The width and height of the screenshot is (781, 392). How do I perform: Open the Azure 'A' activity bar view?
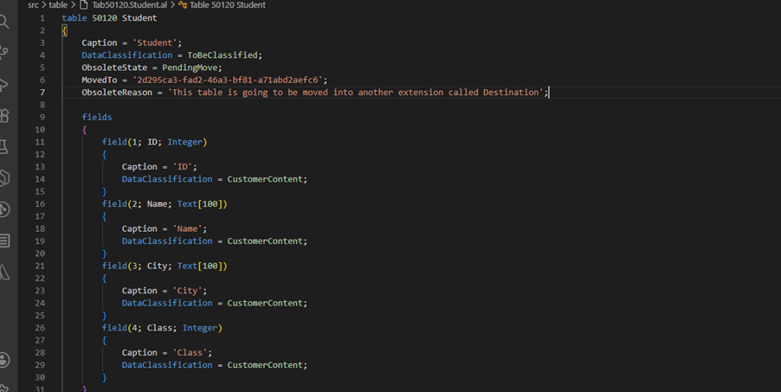pos(4,272)
